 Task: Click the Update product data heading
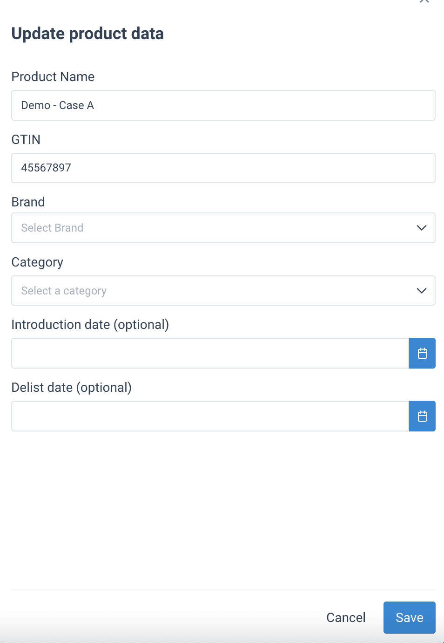tap(87, 34)
